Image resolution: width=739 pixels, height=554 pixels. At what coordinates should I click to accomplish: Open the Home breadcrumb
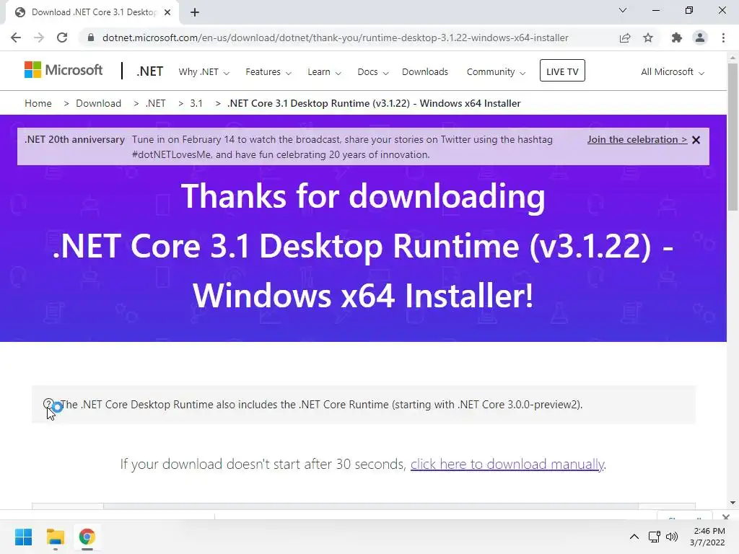[38, 103]
